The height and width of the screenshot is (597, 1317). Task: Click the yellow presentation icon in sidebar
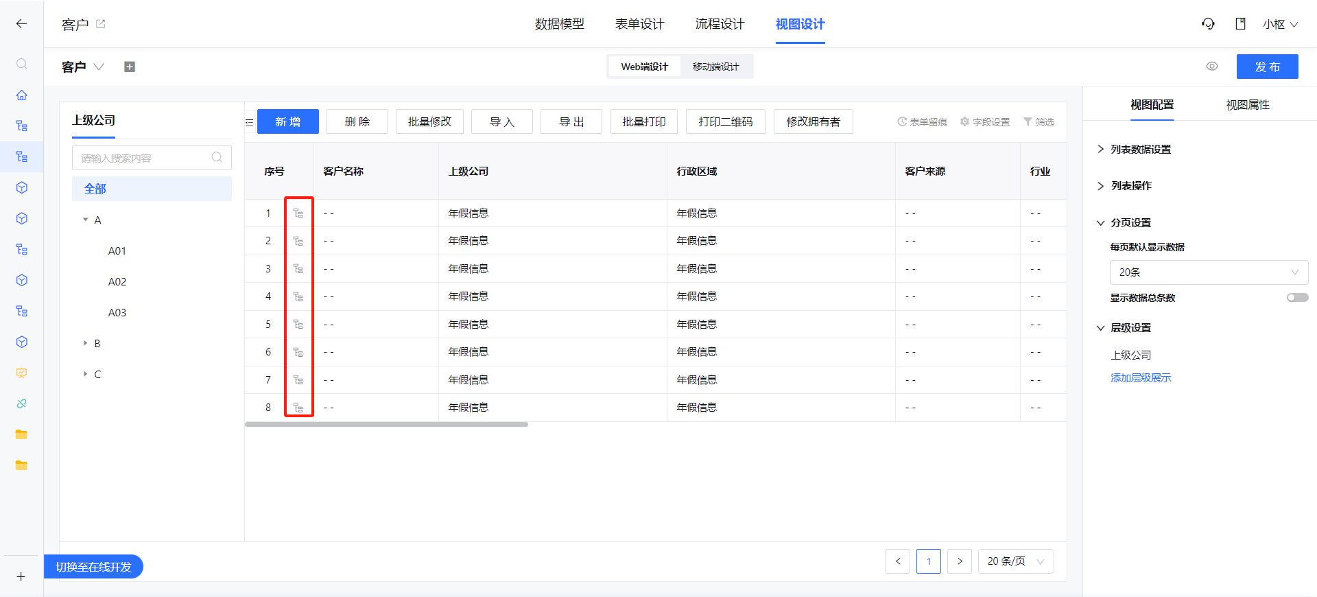pos(21,373)
